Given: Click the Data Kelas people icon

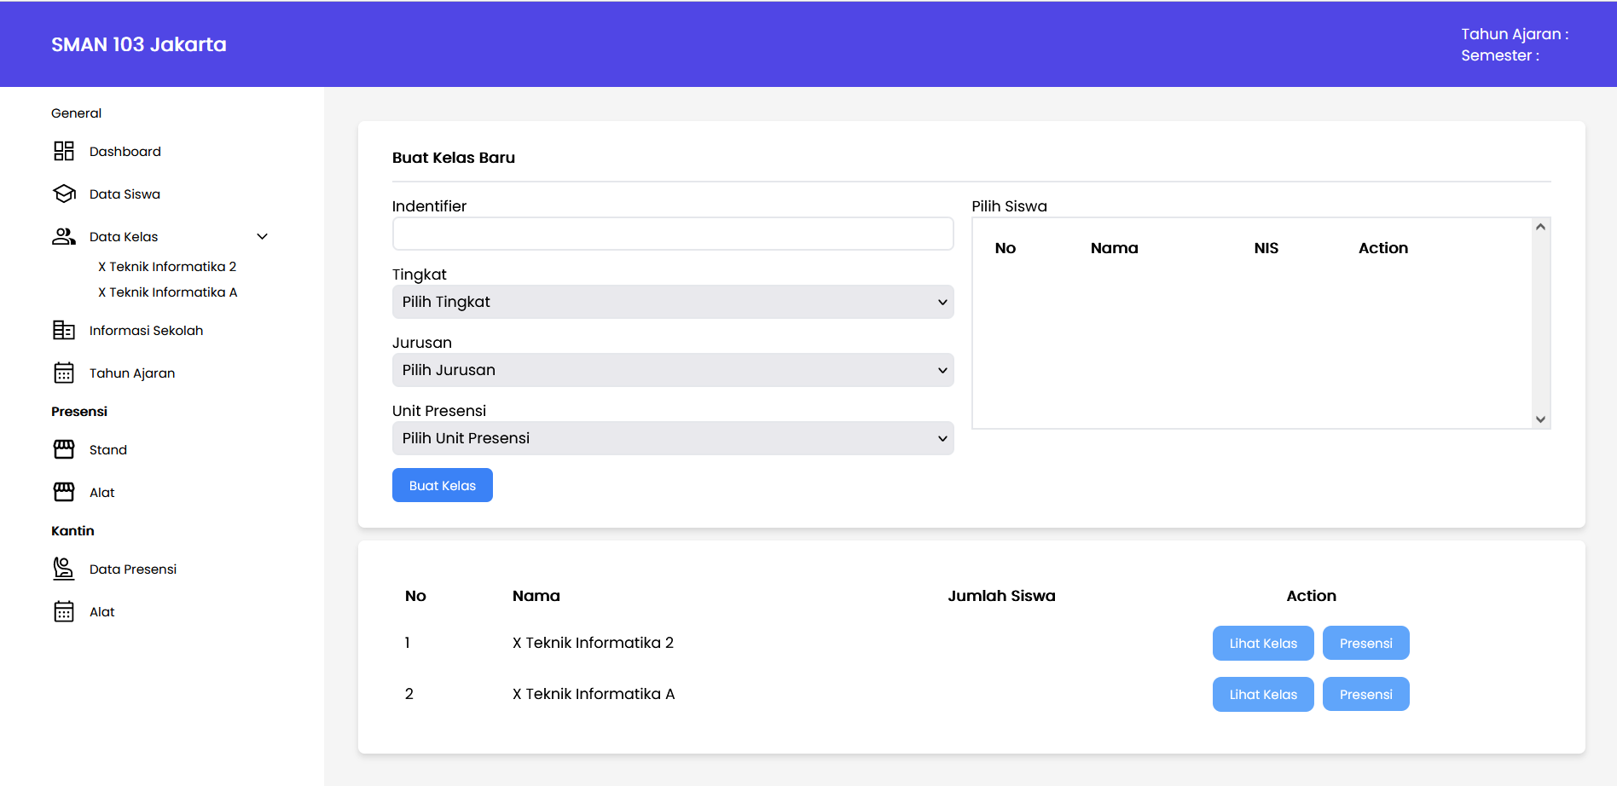Looking at the screenshot, I should pyautogui.click(x=64, y=236).
